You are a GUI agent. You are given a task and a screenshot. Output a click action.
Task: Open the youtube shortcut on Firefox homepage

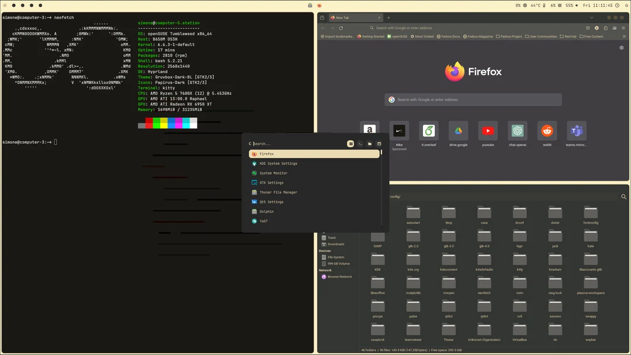(488, 131)
